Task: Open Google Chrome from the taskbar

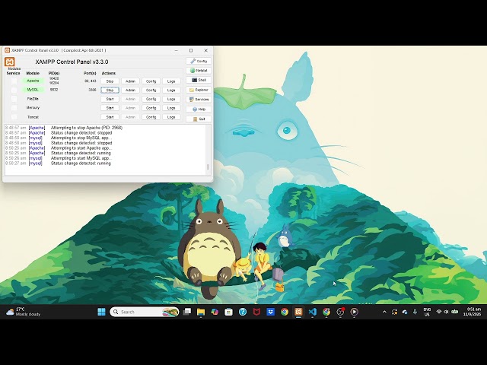Action: (x=285, y=312)
